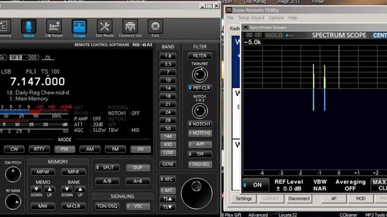Click the M-CLR memory clear button

pos(74,206)
